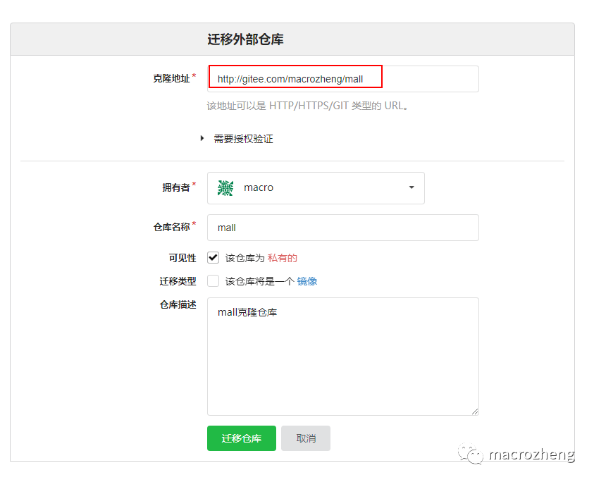This screenshot has width=594, height=482.
Task: Click the 取消 cancel button
Action: tap(305, 438)
